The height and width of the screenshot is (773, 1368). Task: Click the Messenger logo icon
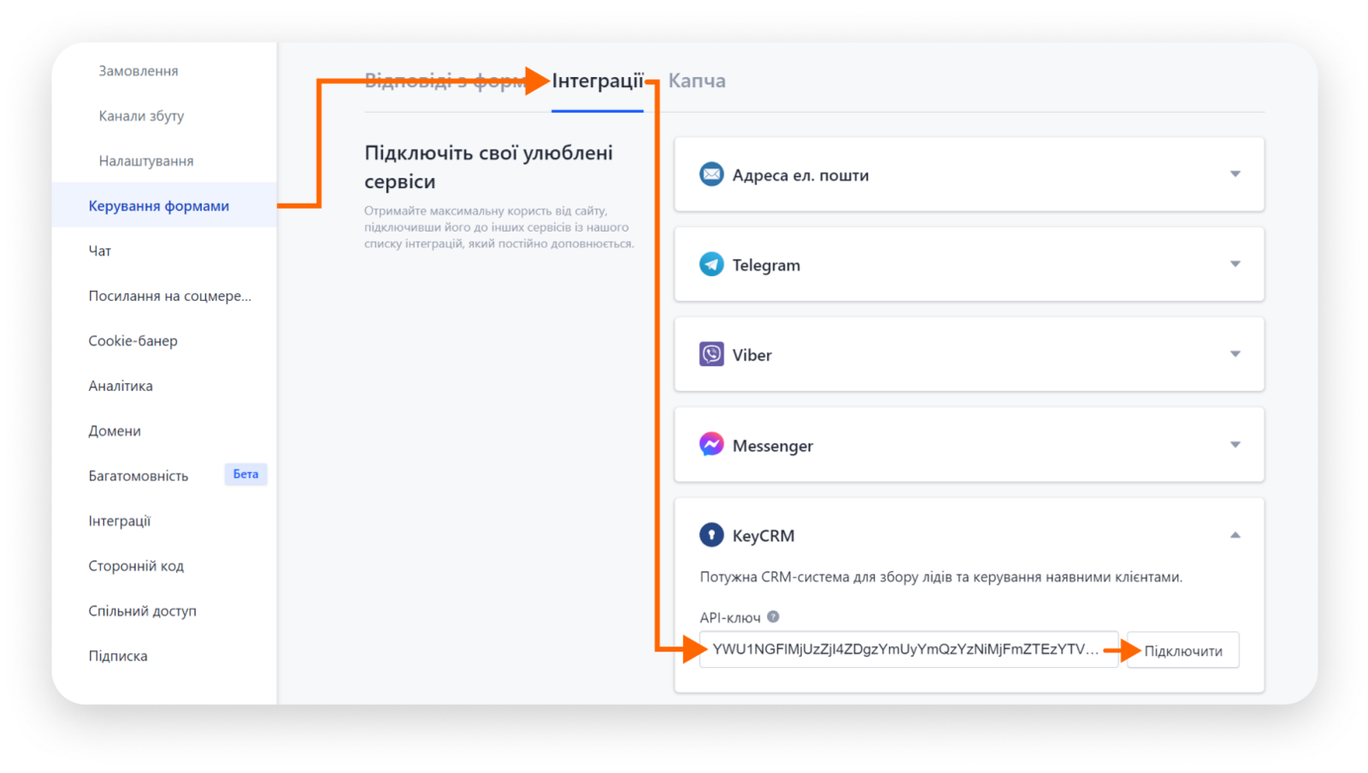tap(711, 445)
